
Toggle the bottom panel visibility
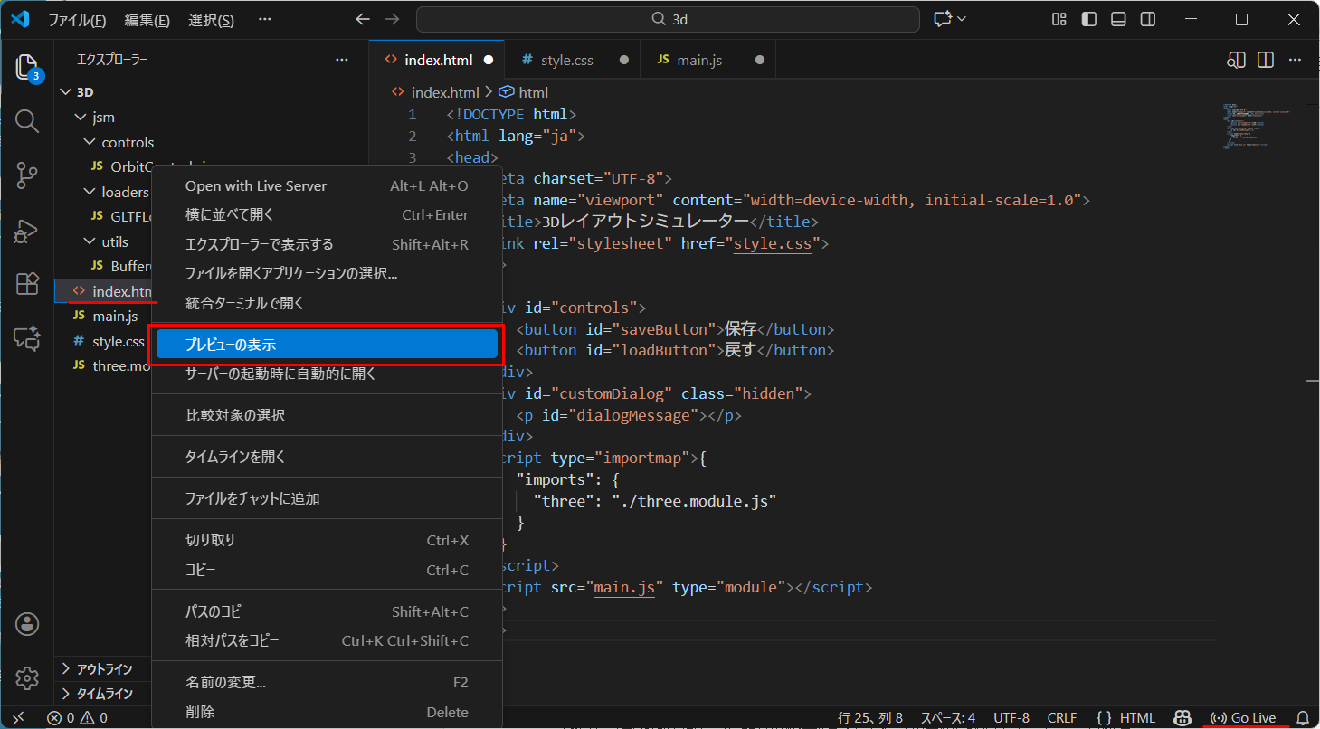pyautogui.click(x=1118, y=18)
